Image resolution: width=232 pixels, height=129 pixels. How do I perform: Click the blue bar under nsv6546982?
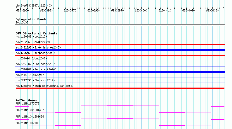click(120, 72)
